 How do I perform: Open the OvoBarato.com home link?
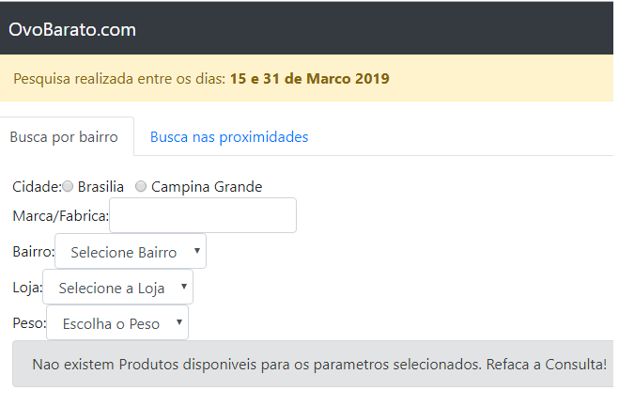[72, 30]
